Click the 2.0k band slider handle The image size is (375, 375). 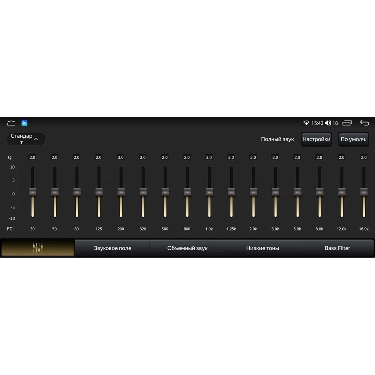click(253, 192)
